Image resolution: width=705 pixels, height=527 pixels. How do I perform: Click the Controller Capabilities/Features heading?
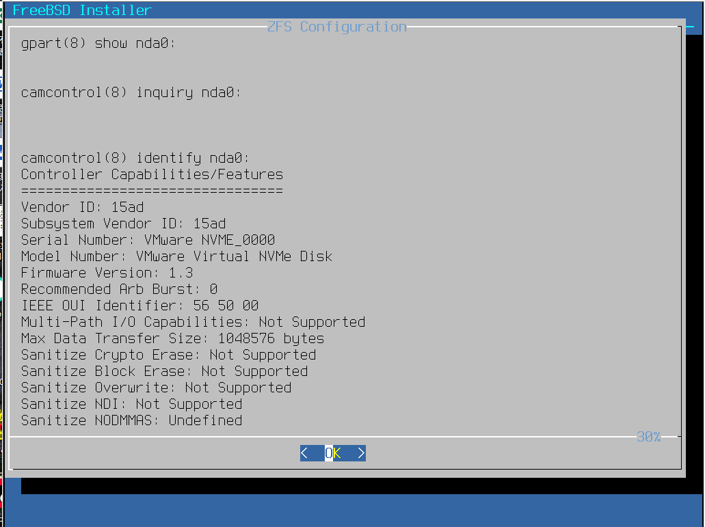click(x=152, y=174)
